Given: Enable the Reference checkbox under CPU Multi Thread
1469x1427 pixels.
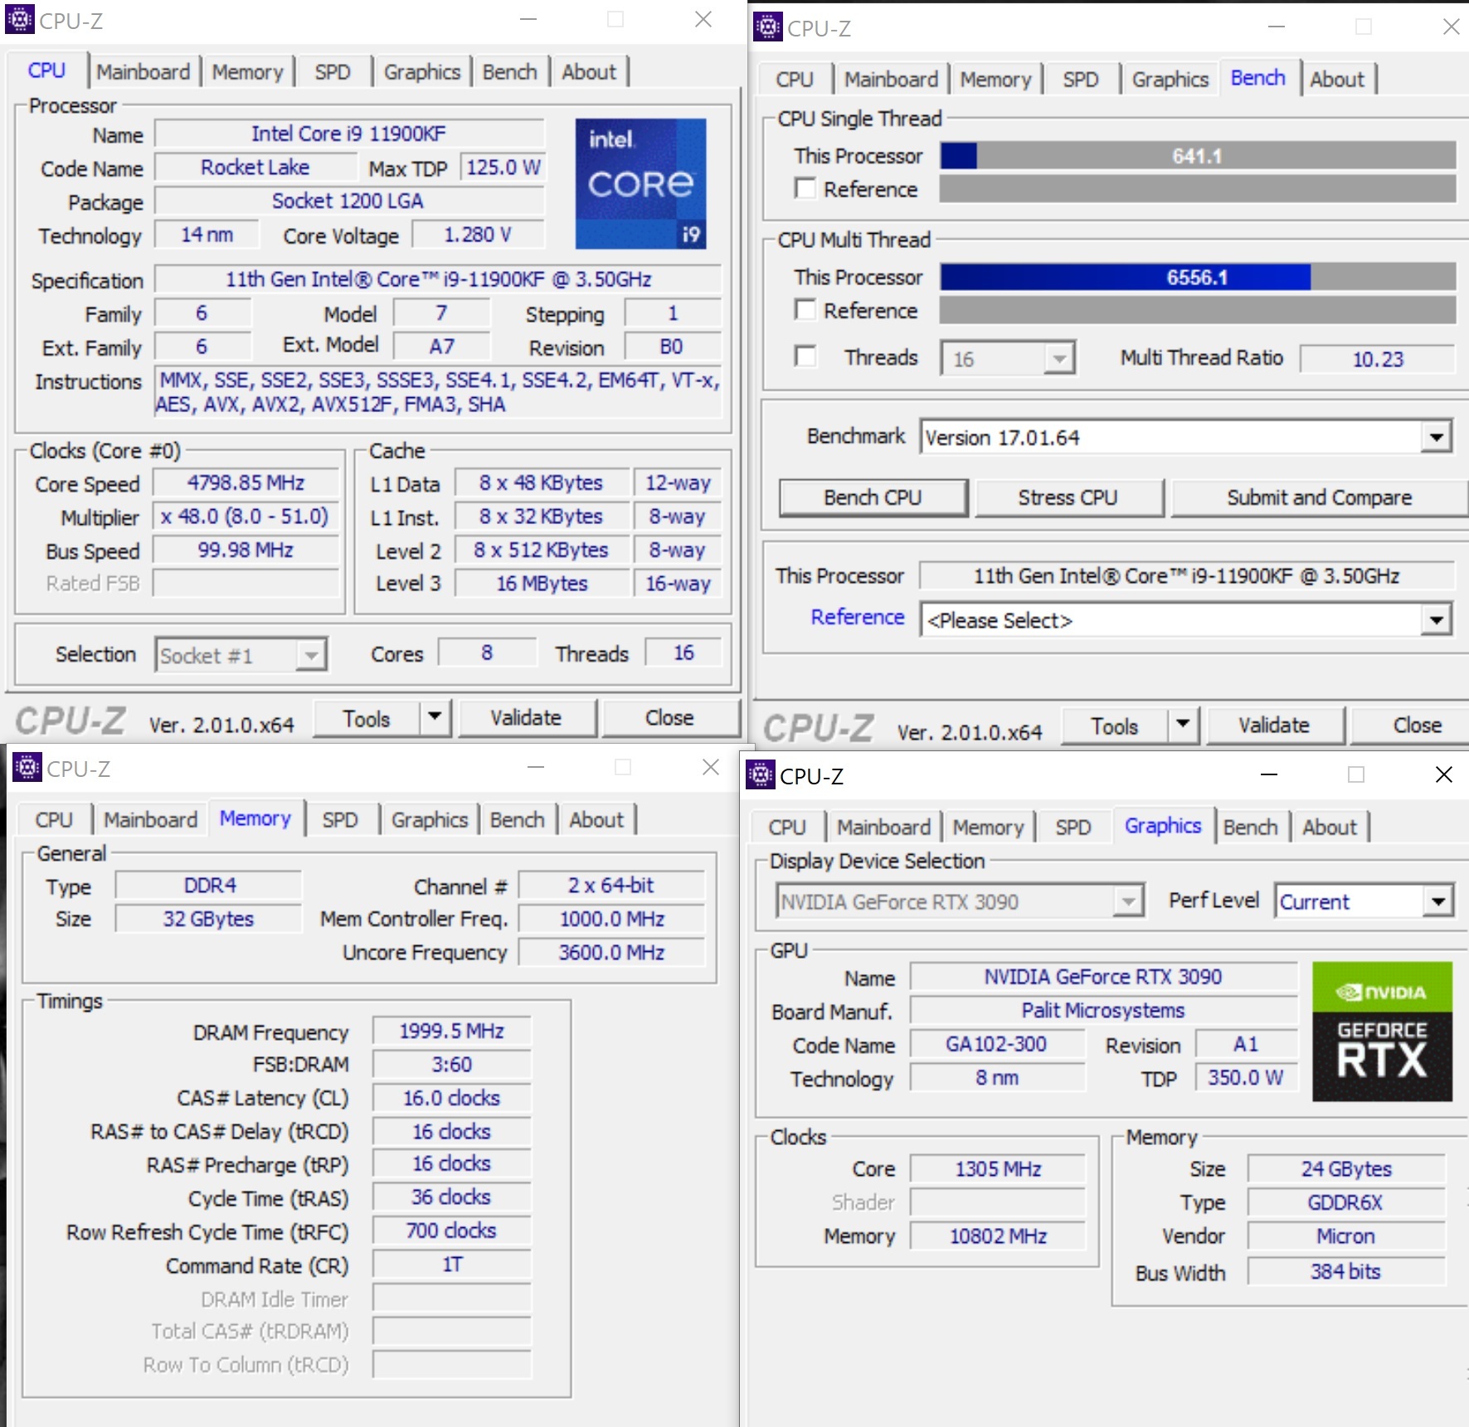Looking at the screenshot, I should 805,309.
